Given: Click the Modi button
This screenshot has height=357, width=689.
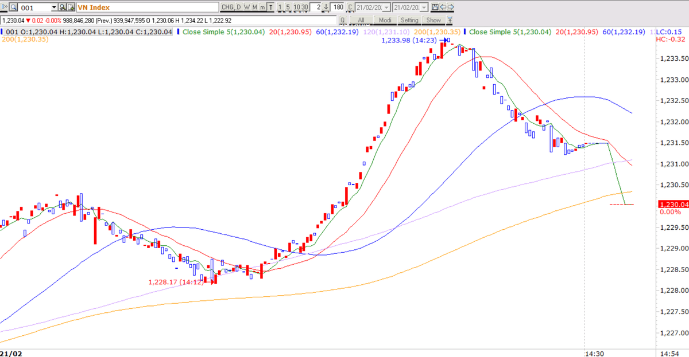Looking at the screenshot, I should (x=385, y=19).
